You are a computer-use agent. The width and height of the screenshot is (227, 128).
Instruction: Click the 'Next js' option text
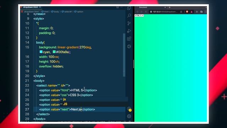(76, 110)
